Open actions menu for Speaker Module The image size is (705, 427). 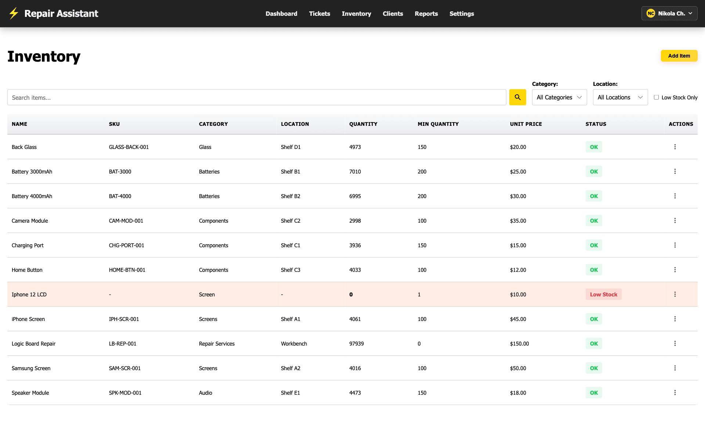click(x=675, y=393)
